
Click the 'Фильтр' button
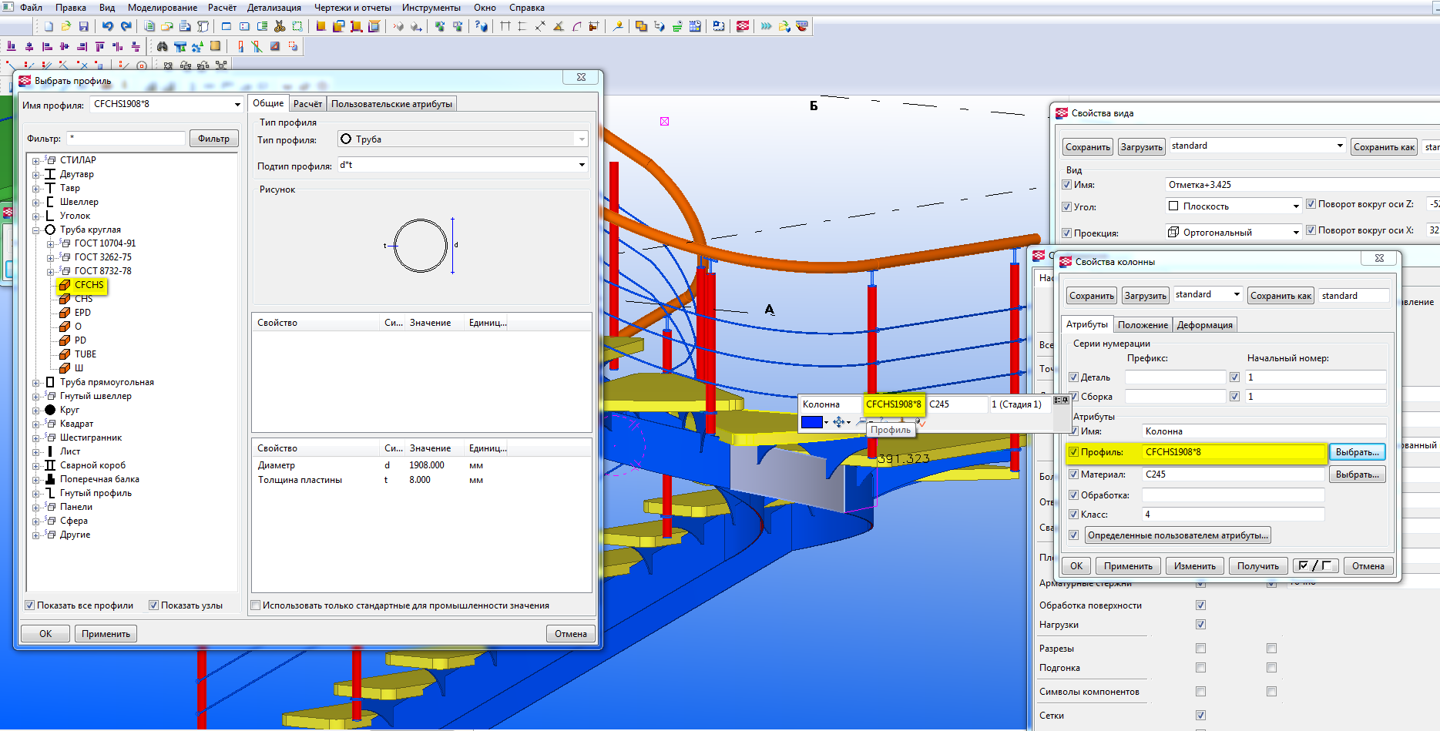(x=213, y=139)
